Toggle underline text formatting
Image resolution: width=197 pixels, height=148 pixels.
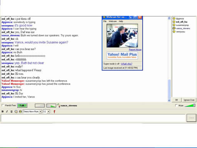12,111
